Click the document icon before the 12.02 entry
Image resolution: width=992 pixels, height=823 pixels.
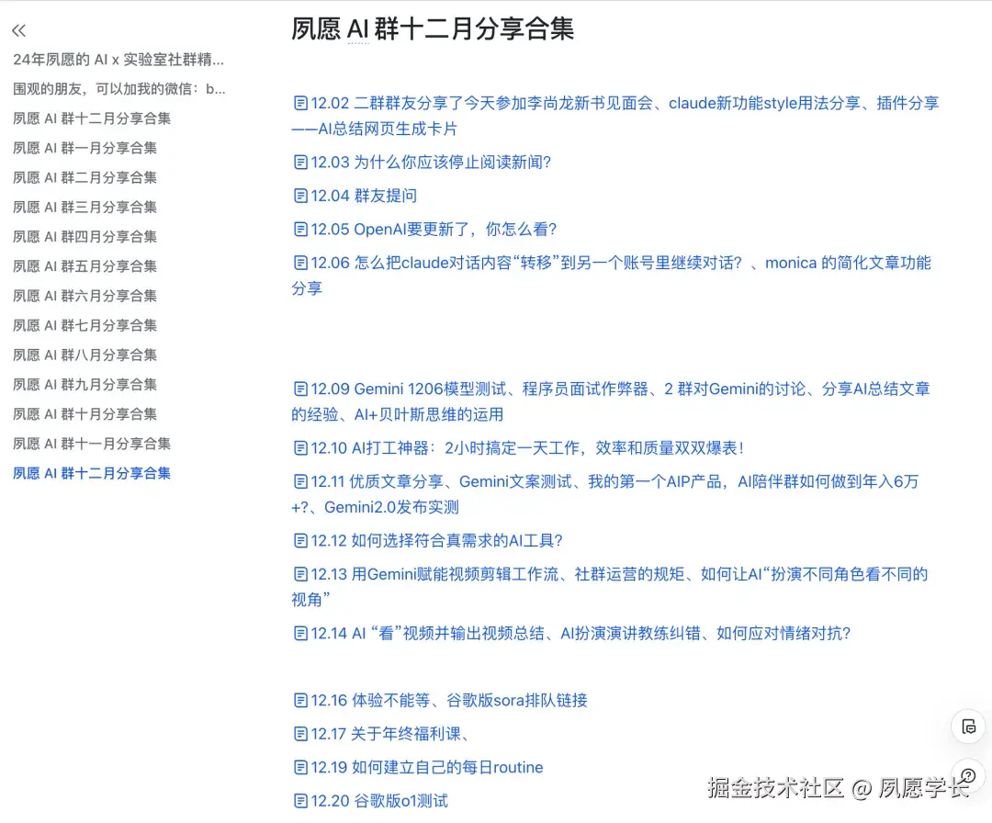tap(300, 104)
